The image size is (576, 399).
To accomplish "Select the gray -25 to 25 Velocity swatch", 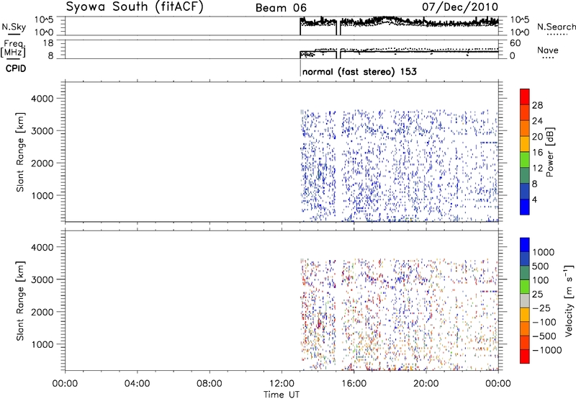I will pyautogui.click(x=525, y=300).
